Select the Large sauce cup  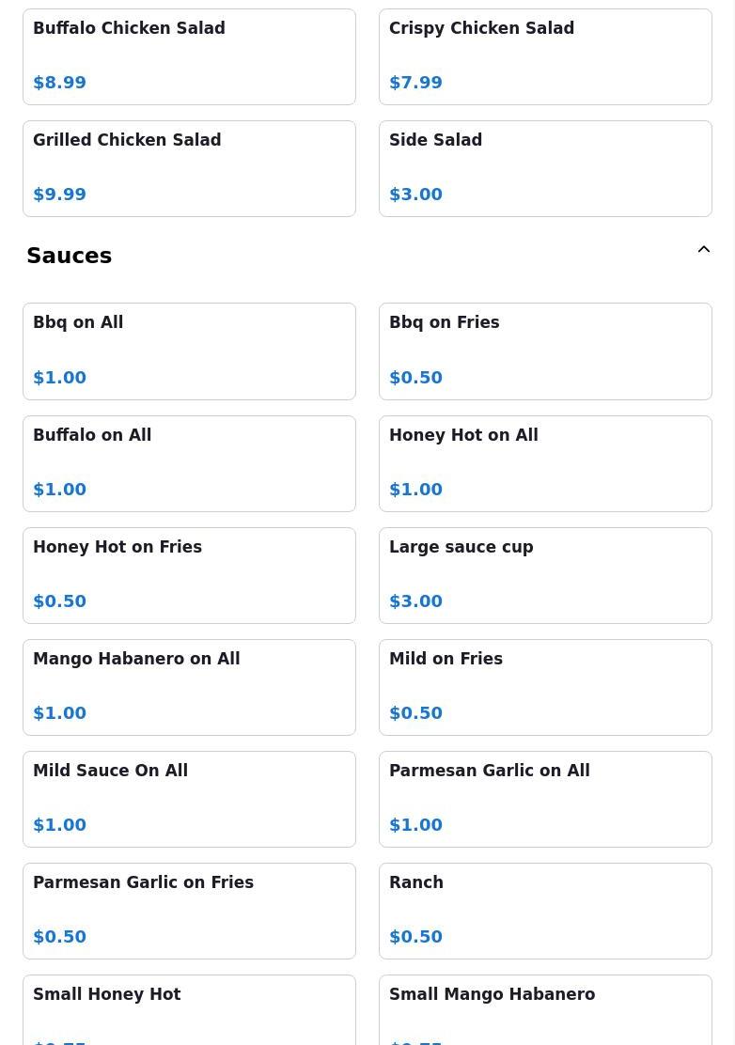click(545, 576)
